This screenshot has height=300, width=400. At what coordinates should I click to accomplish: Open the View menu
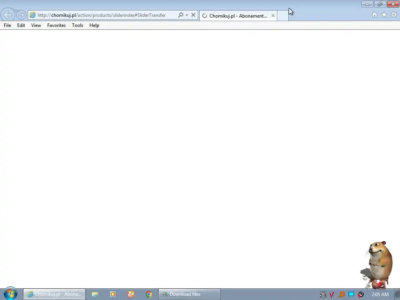coord(36,25)
